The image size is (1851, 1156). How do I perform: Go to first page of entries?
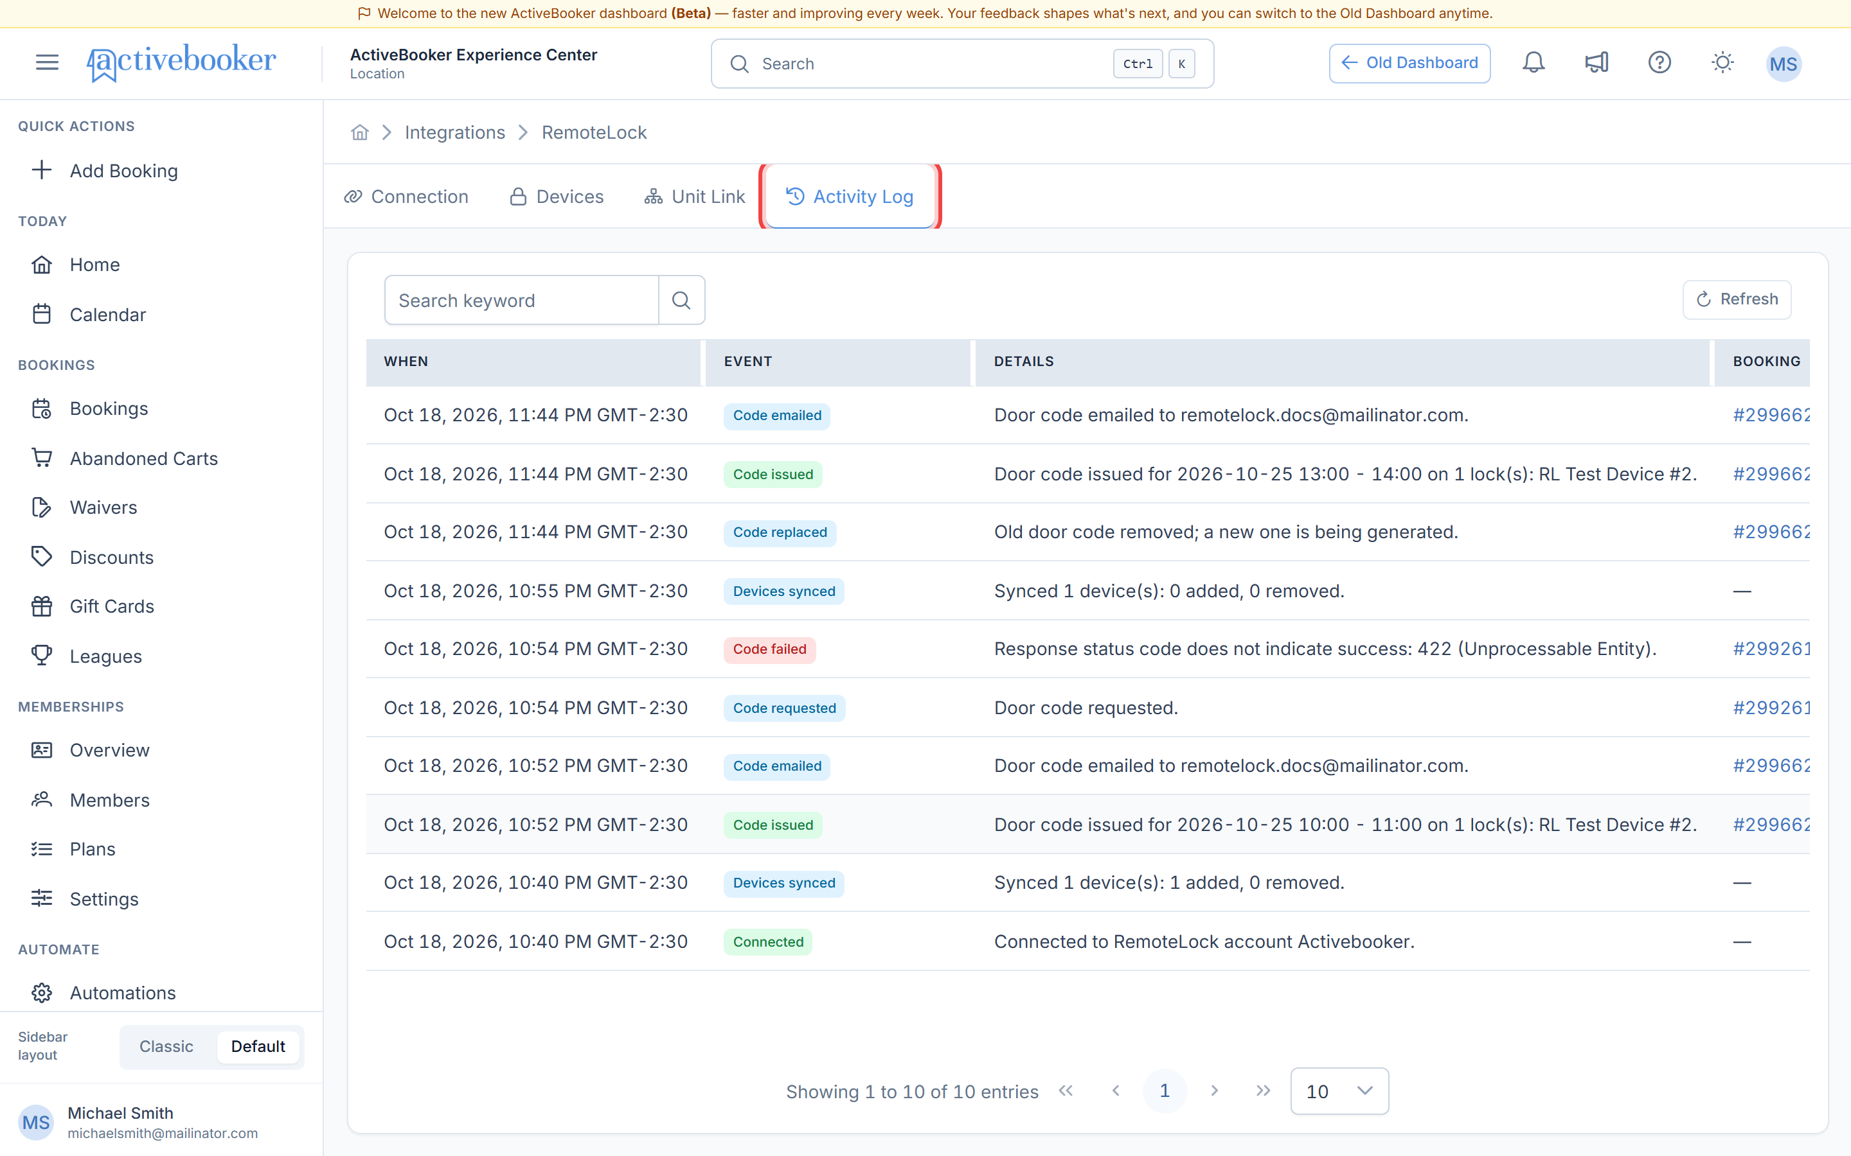point(1066,1091)
